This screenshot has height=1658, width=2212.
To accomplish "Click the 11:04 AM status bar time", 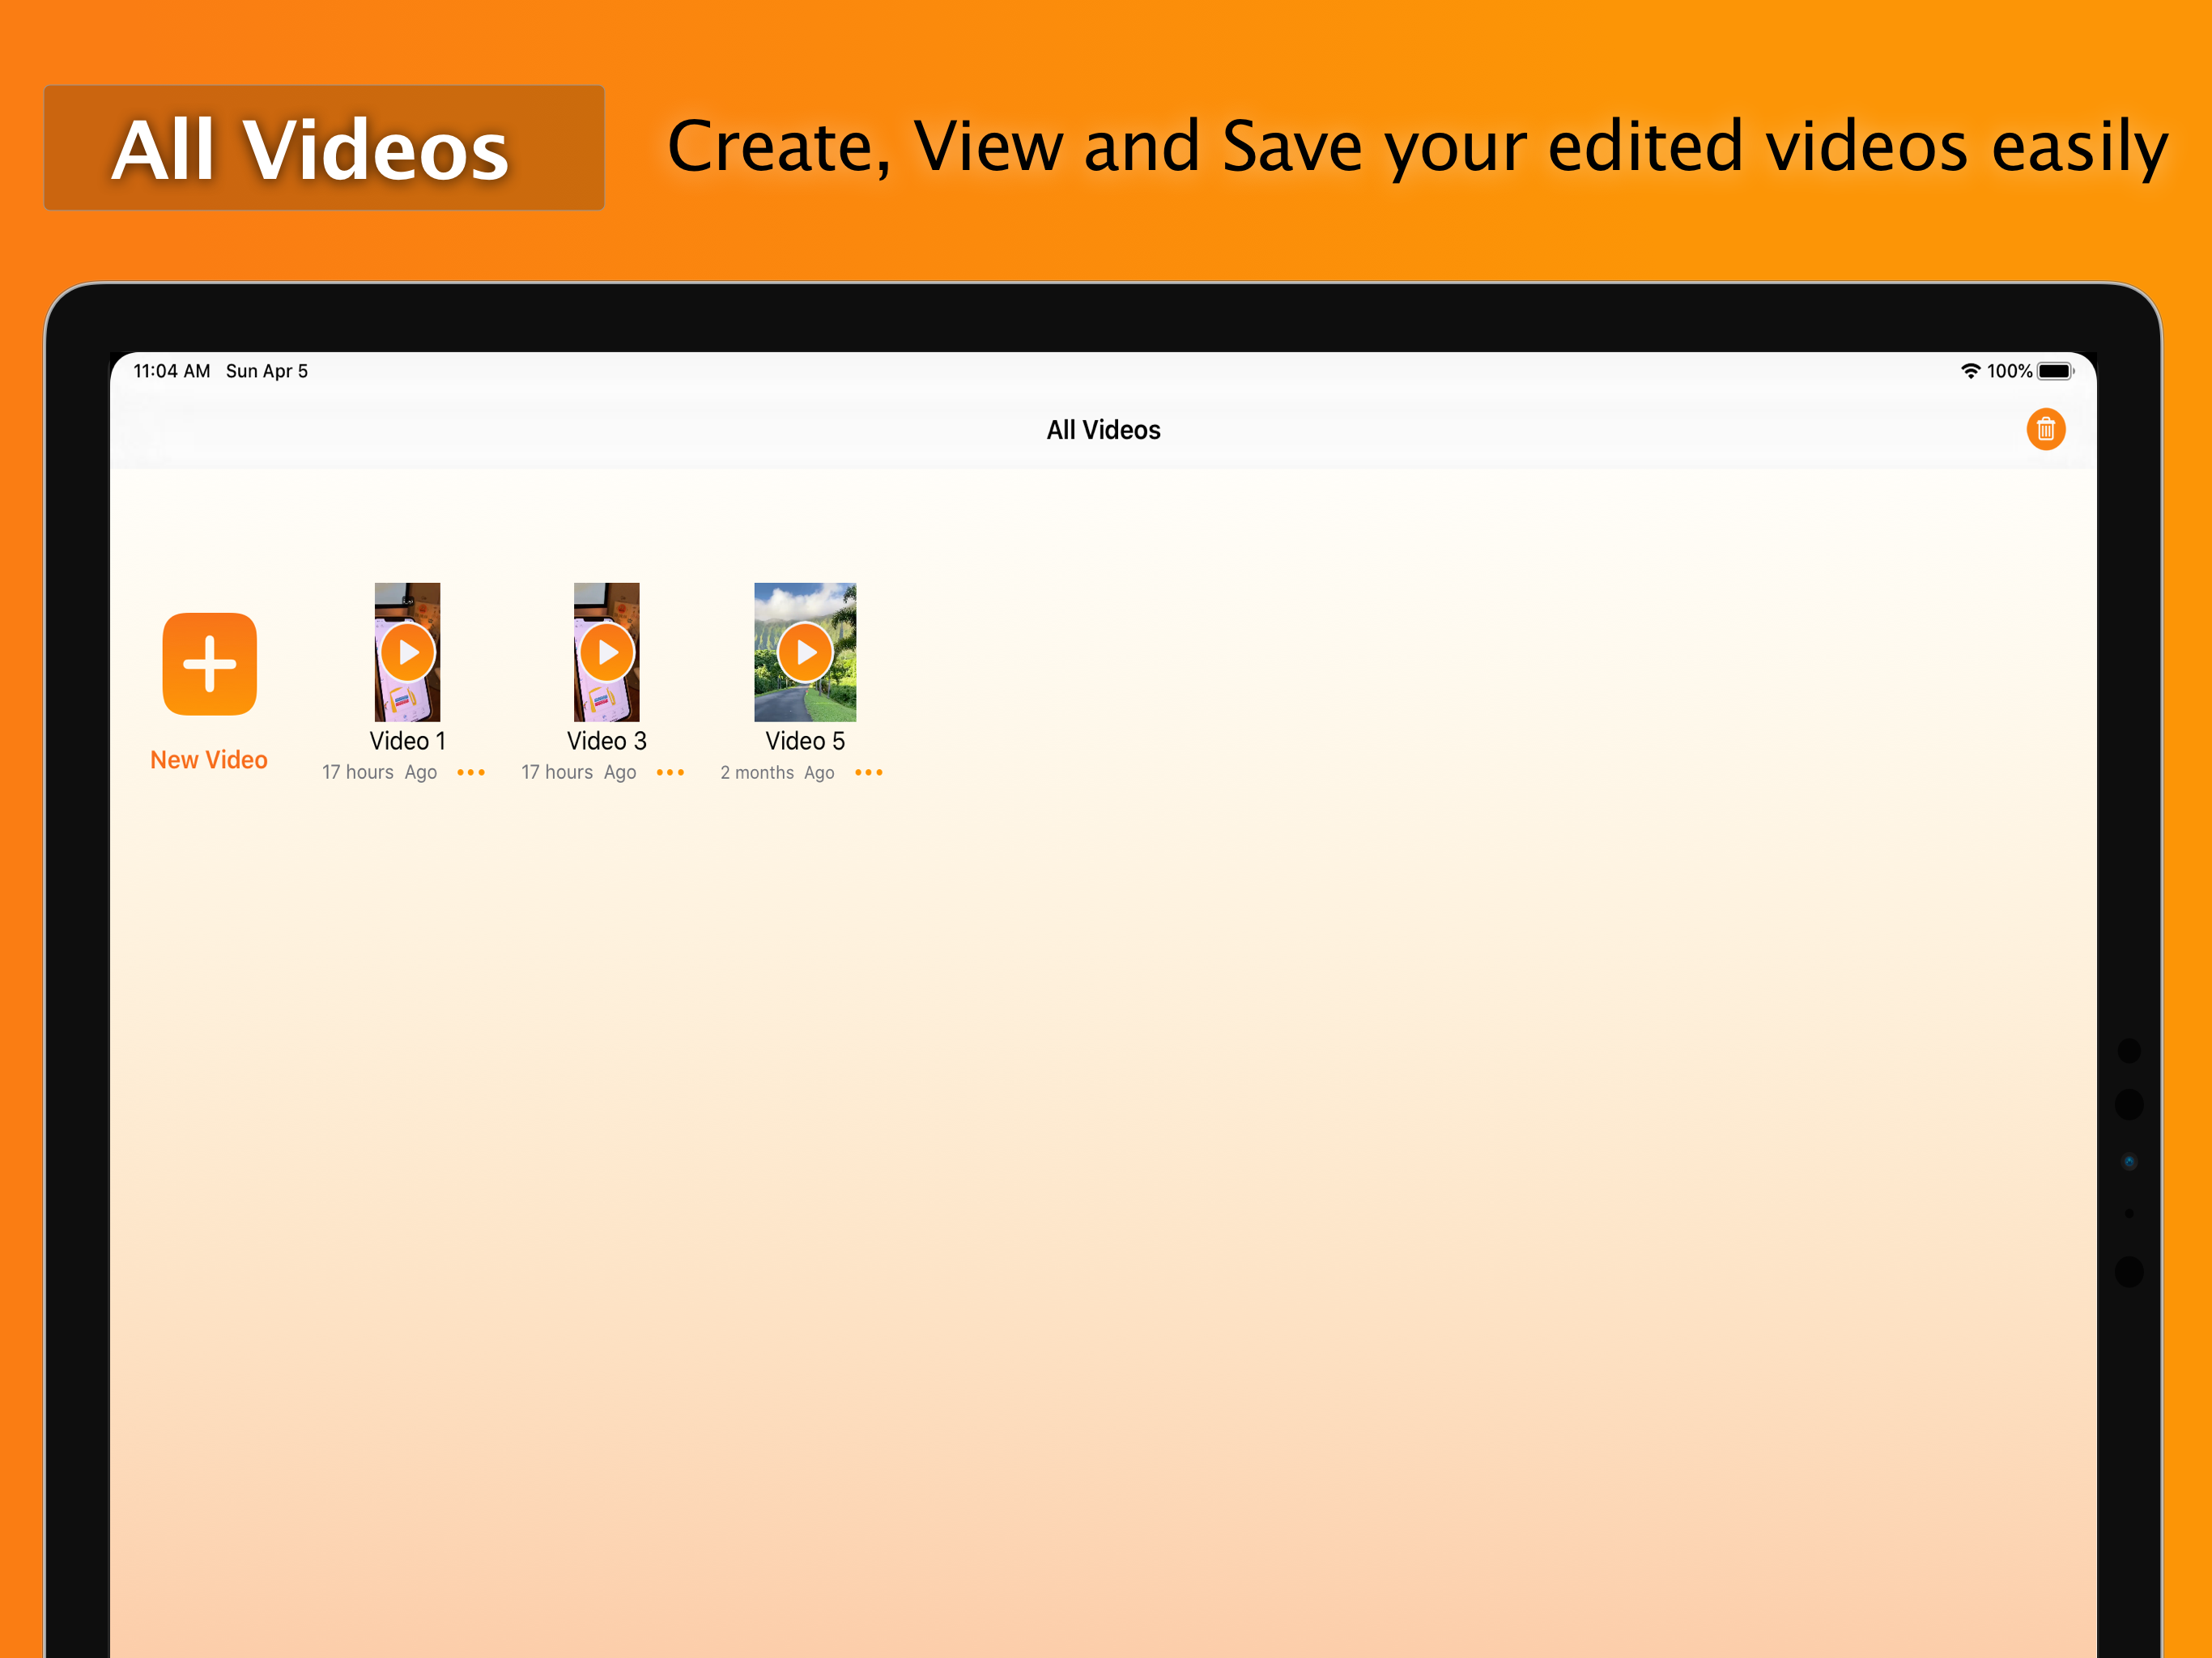I will point(172,371).
